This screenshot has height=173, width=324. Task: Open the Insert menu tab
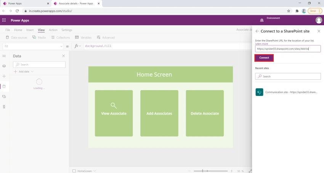[x=30, y=30]
